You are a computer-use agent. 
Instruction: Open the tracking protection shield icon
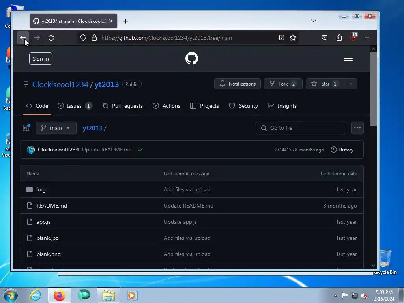[83, 37]
